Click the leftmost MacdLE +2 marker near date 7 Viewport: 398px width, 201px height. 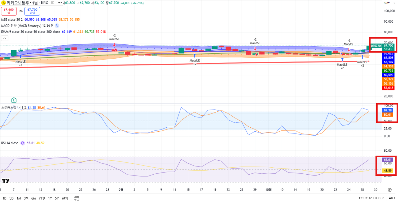[20, 60]
